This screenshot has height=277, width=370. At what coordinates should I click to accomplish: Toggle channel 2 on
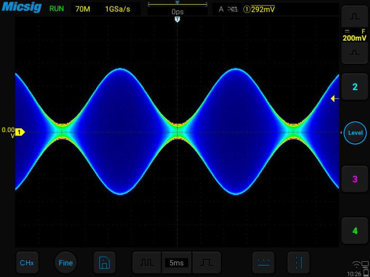tap(355, 87)
